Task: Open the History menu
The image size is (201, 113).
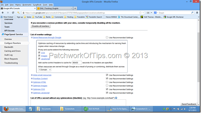Action: tap(18, 5)
